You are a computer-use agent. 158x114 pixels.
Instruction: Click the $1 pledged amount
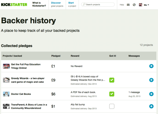(x=53, y=106)
